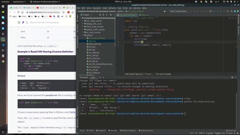
Task: Open the Programiz hamburger menu icon
Action: pos(19,22)
